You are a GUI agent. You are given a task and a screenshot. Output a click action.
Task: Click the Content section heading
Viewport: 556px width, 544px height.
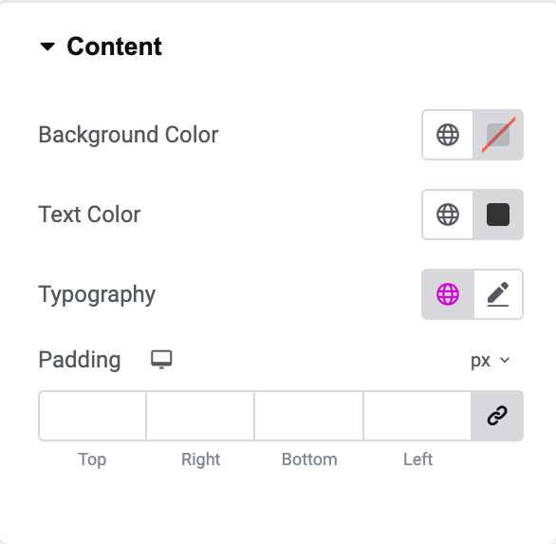114,47
